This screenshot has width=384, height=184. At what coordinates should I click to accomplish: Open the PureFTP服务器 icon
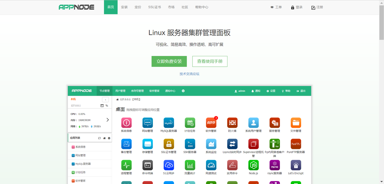(296, 144)
